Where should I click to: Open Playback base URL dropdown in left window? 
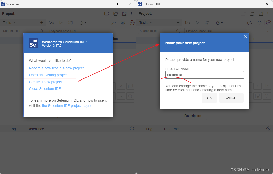(x=131, y=31)
